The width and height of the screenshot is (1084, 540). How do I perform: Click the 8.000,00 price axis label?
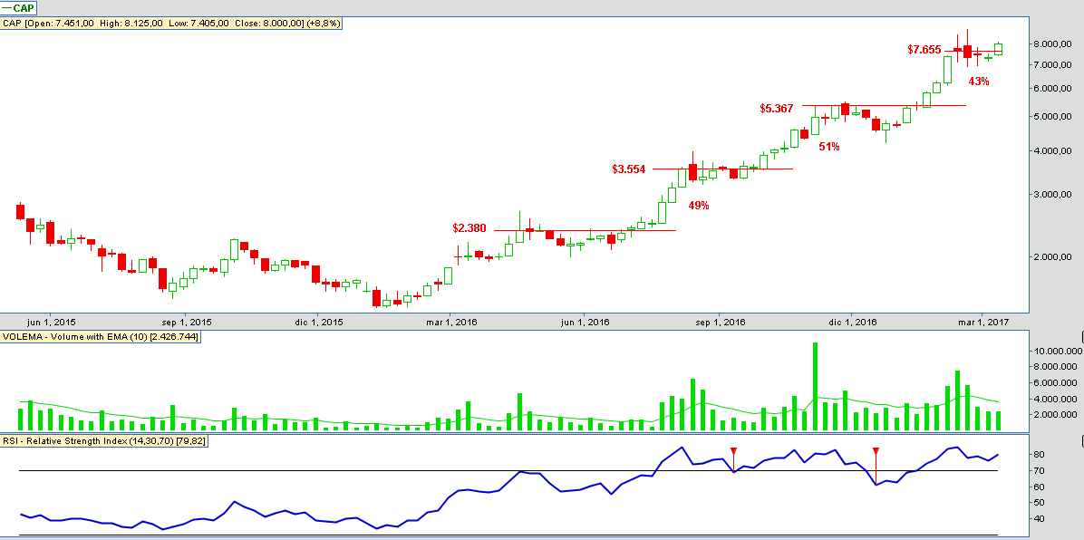(1052, 43)
